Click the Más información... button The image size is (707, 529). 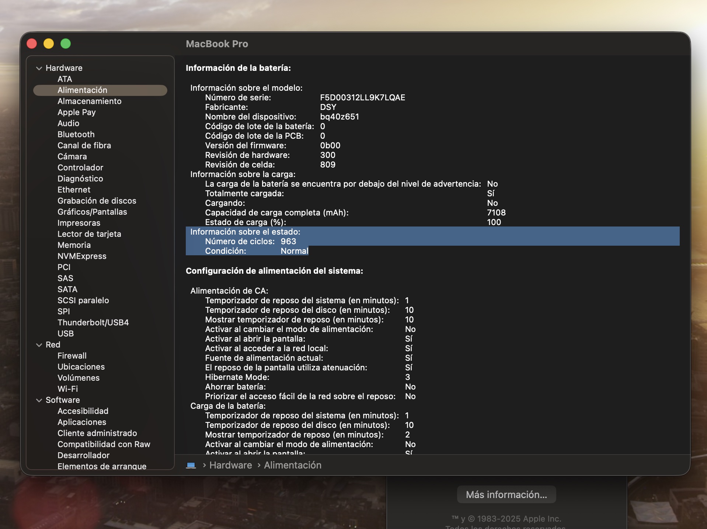506,495
